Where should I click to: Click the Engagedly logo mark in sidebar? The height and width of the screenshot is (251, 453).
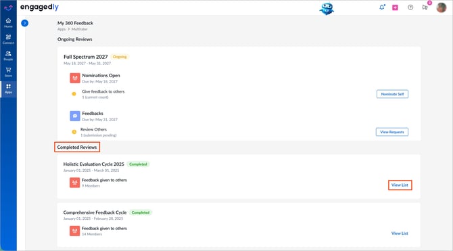click(8, 7)
